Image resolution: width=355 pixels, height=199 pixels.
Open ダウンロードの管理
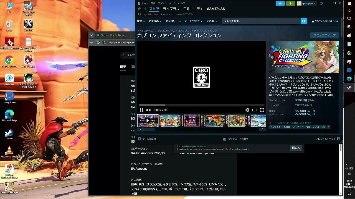pyautogui.click(x=236, y=139)
